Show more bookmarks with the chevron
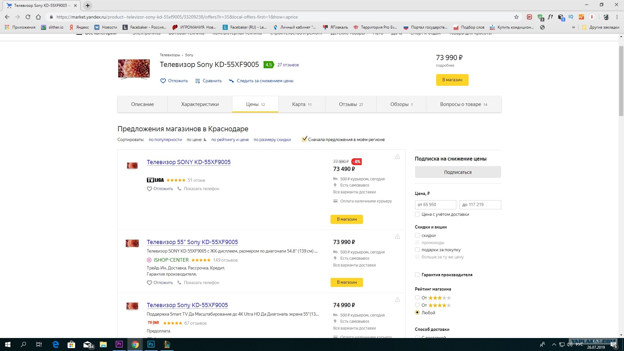The width and height of the screenshot is (624, 351). [x=573, y=27]
